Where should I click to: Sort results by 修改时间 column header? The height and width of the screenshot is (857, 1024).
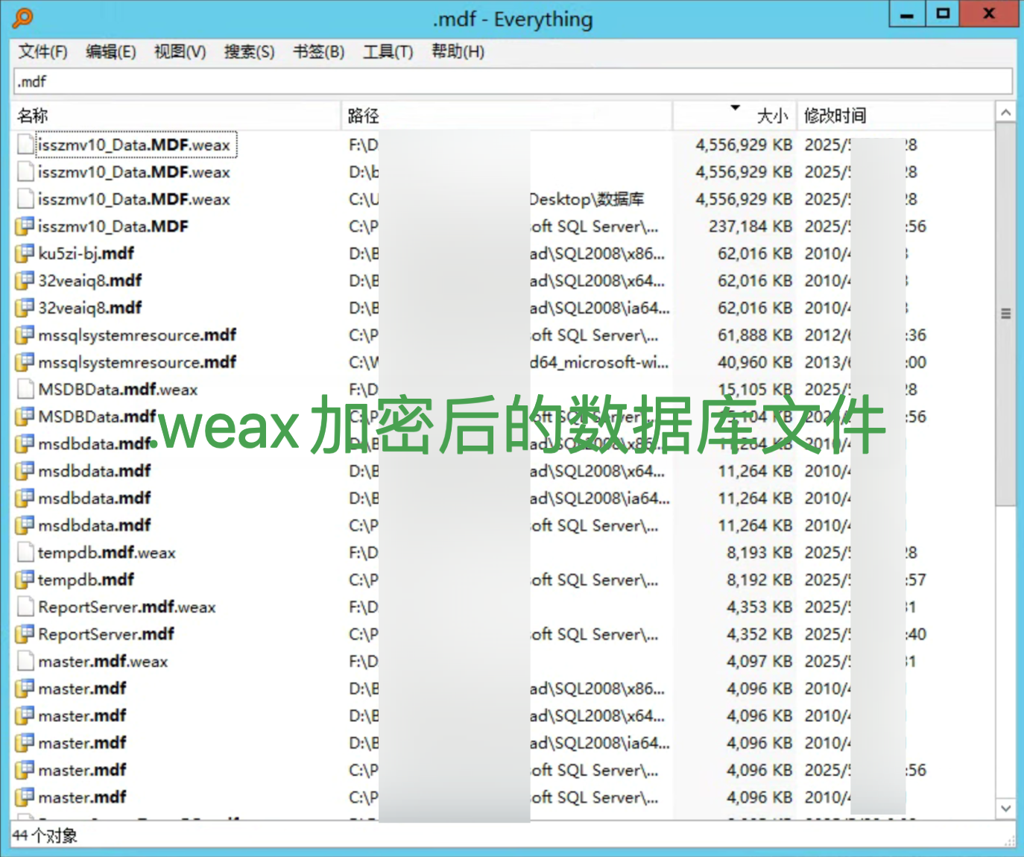[x=896, y=116]
